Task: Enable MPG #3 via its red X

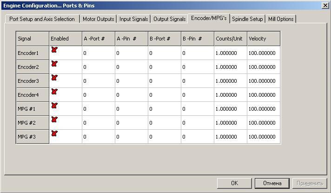Action: point(54,133)
